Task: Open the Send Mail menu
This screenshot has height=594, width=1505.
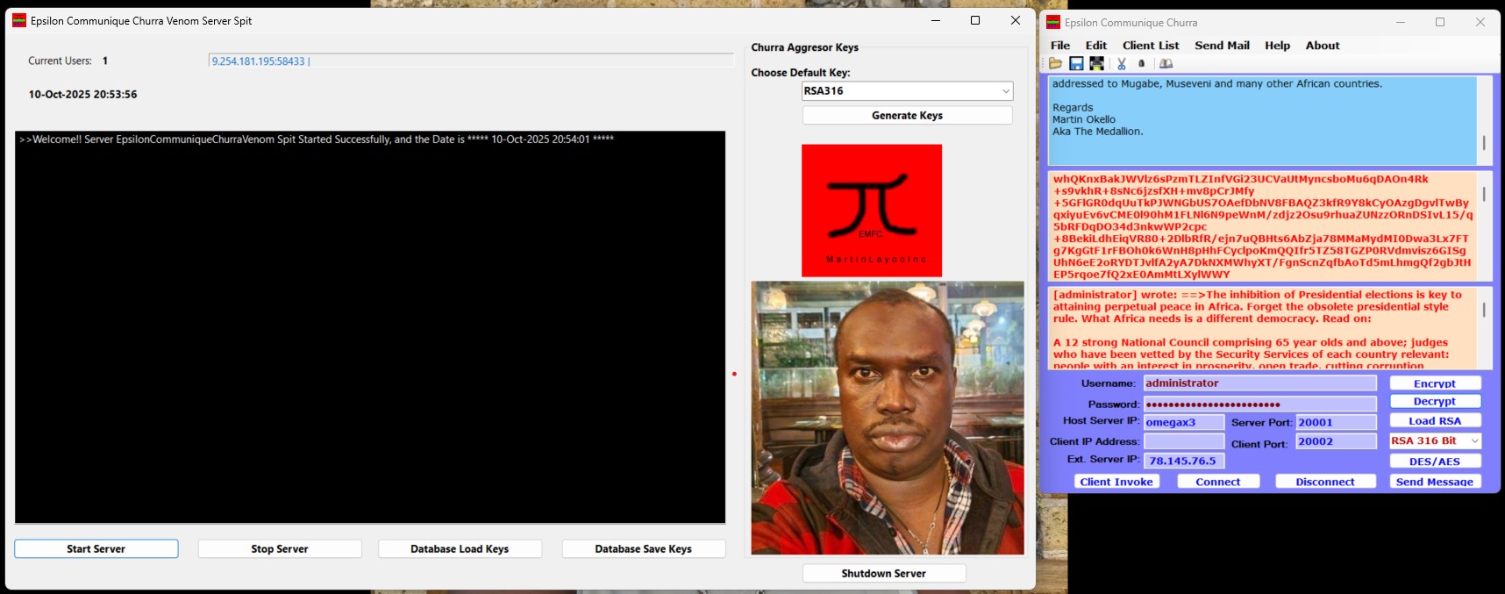Action: tap(1221, 46)
